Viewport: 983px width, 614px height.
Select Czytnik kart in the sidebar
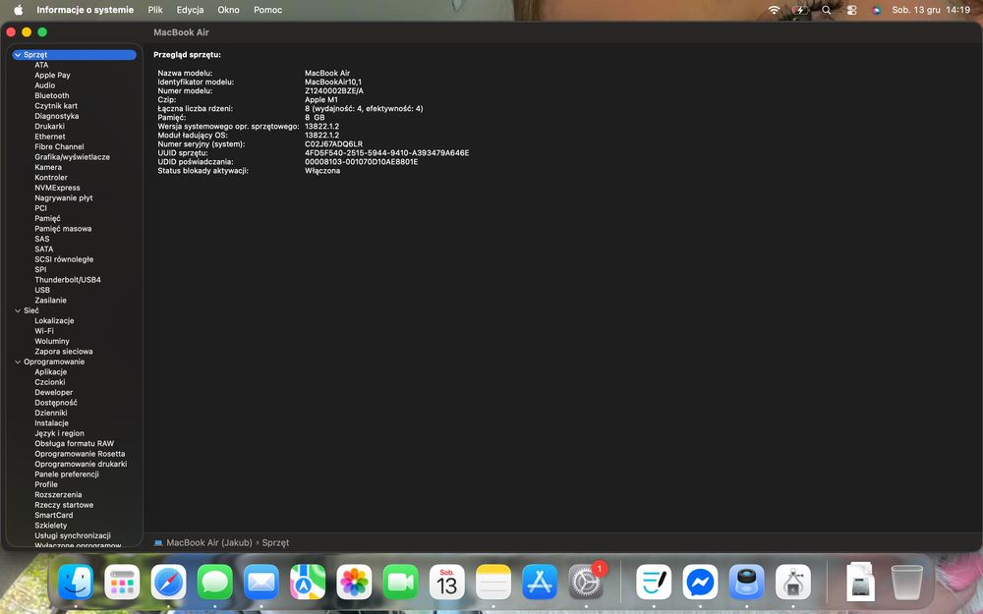[56, 106]
